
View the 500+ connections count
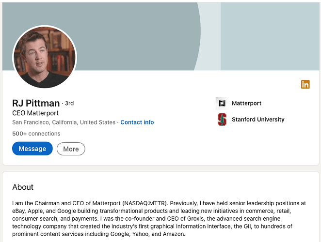[36, 134]
